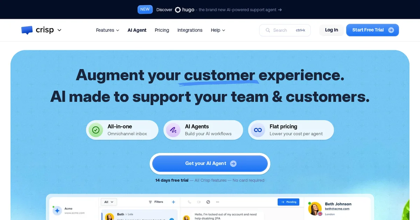This screenshot has width=420, height=220.
Task: Click the www.acme.com workspace text
Action: tap(75, 213)
